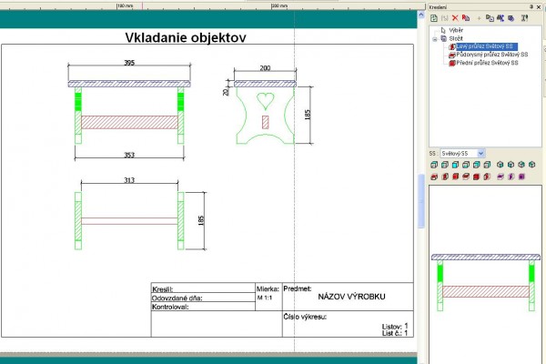546x364 pixels.
Task: Click the last icon in Kreslení toolbar
Action: coord(524,17)
